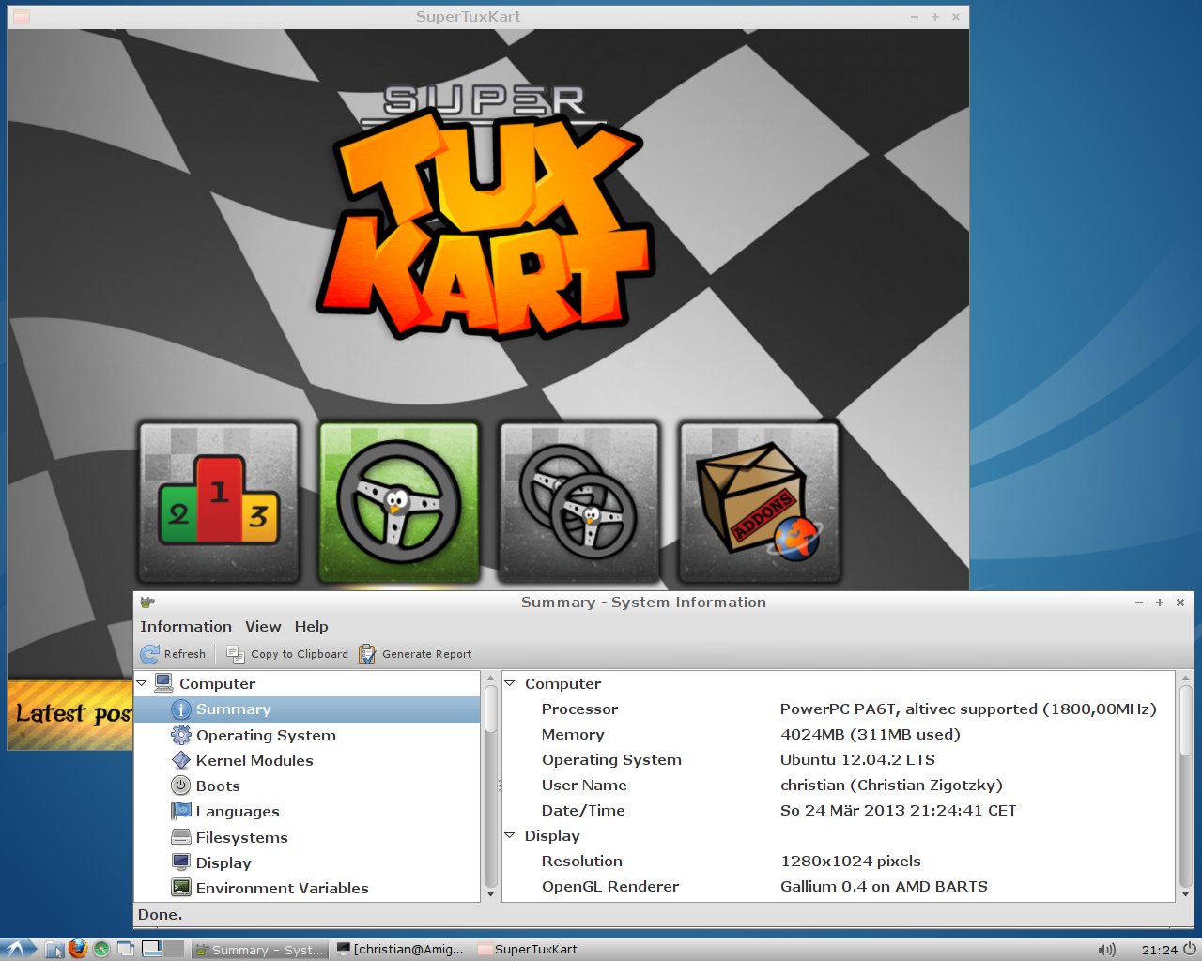Click the Latest post banner behind the windows
The image size is (1202, 961).
[70, 714]
